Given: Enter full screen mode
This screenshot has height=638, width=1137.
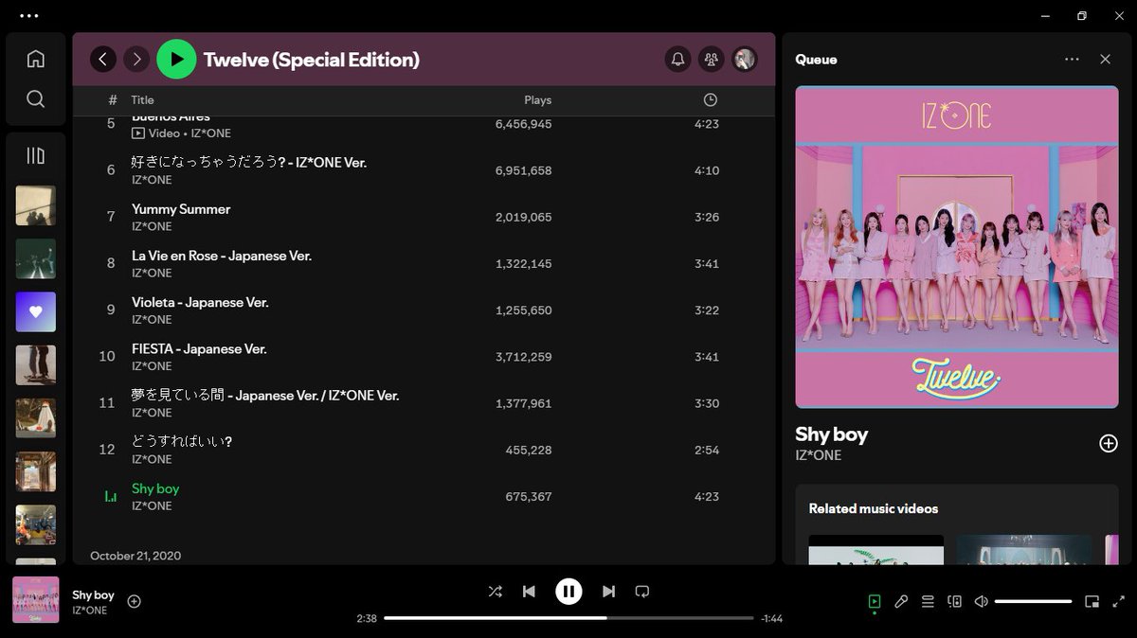Looking at the screenshot, I should [x=1119, y=601].
